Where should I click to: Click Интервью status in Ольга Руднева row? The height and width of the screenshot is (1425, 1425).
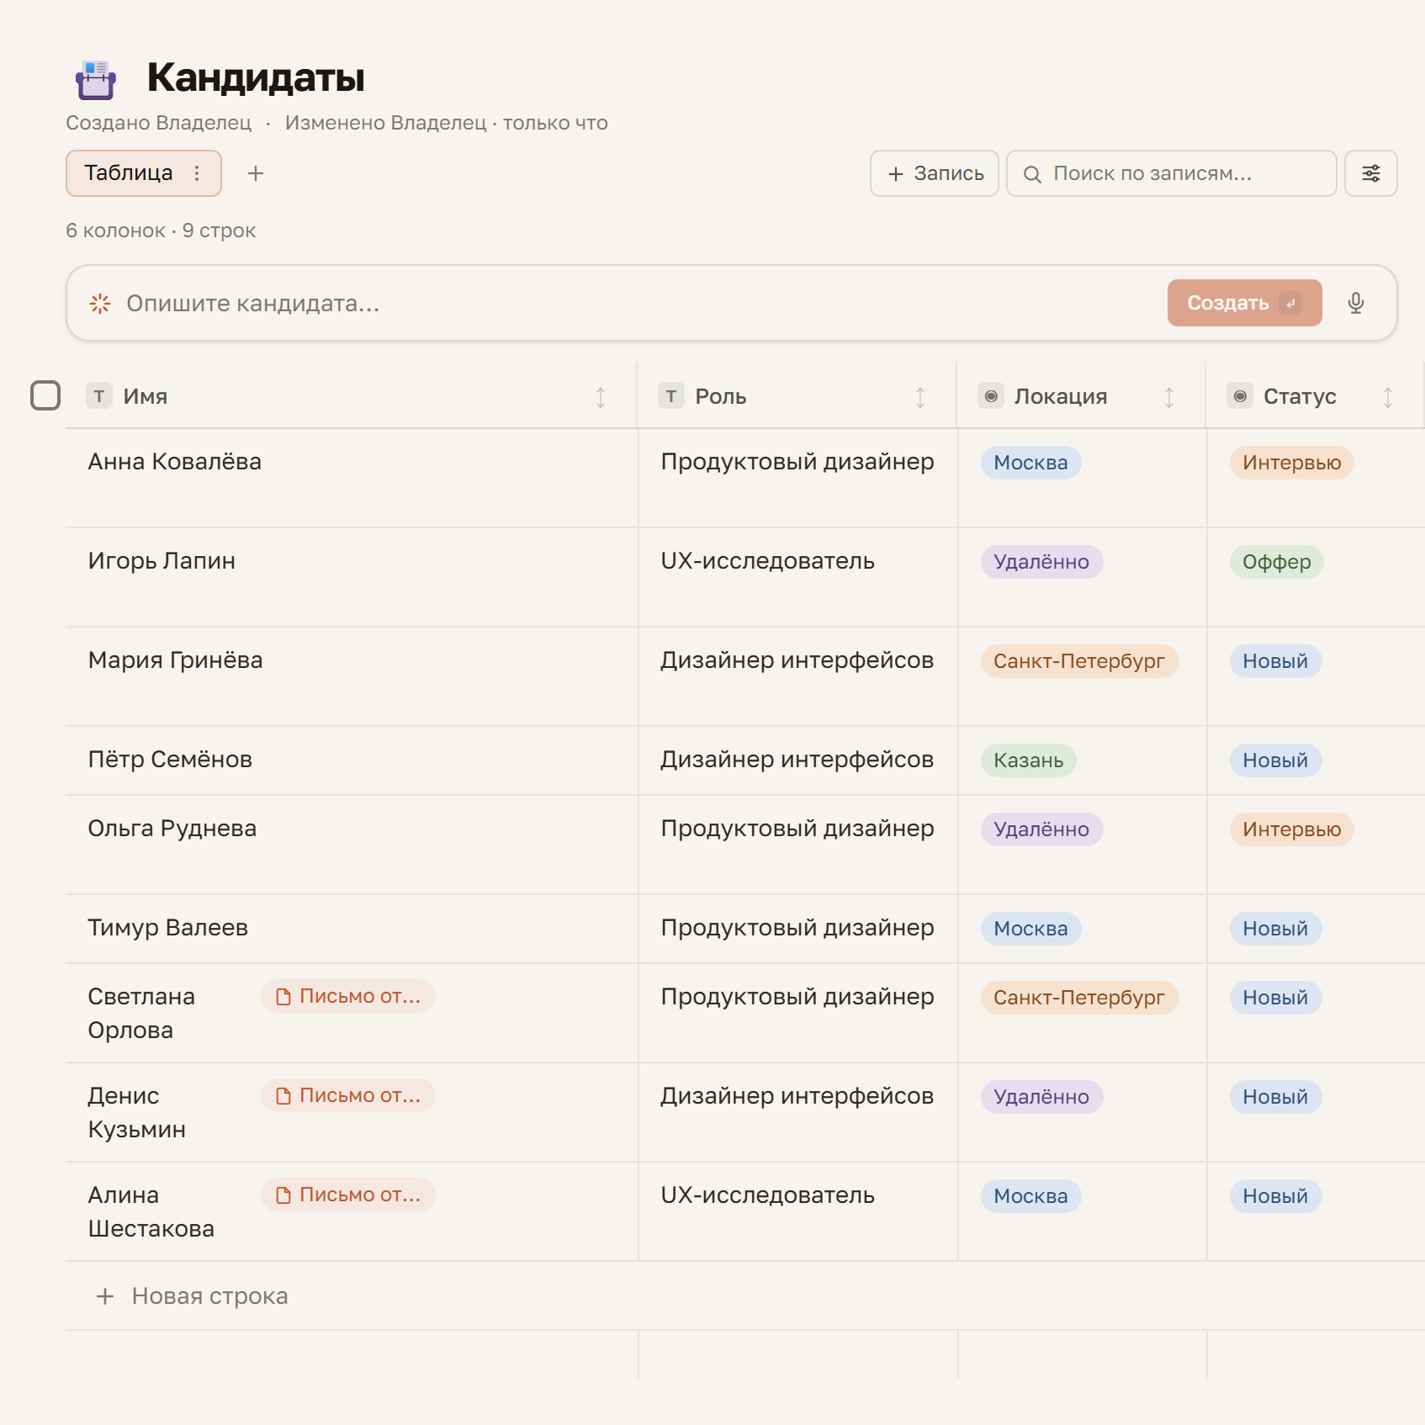1291,829
